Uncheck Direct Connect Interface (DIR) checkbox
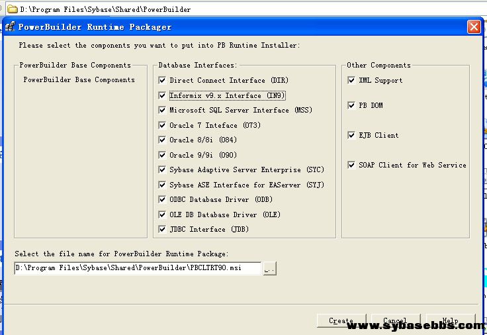 162,80
